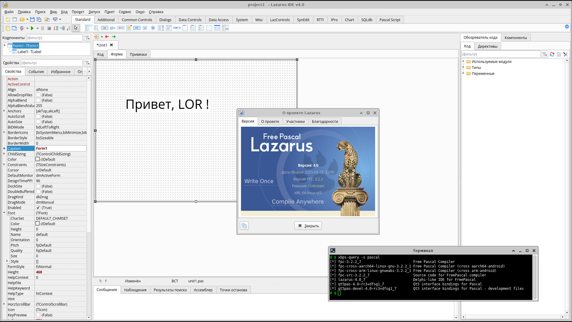Toggle form/unit view icon
Screen dimensions: 572x322
(x=47, y=20)
